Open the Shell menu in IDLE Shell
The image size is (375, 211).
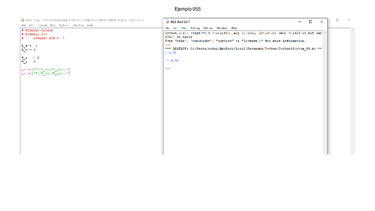[x=184, y=28]
